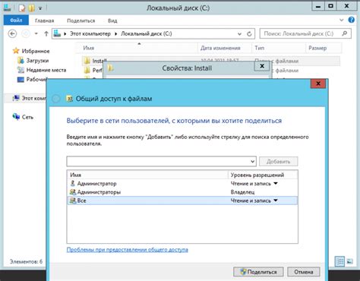Switch to large icons view in status bar
Image resolution: width=360 pixels, height=281 pixels.
(349, 261)
